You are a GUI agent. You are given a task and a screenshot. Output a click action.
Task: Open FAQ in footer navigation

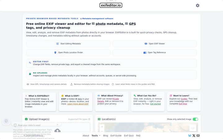138,136
